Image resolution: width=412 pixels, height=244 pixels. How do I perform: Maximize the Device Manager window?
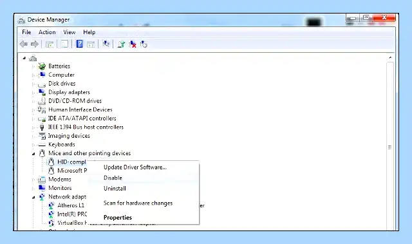click(366, 18)
